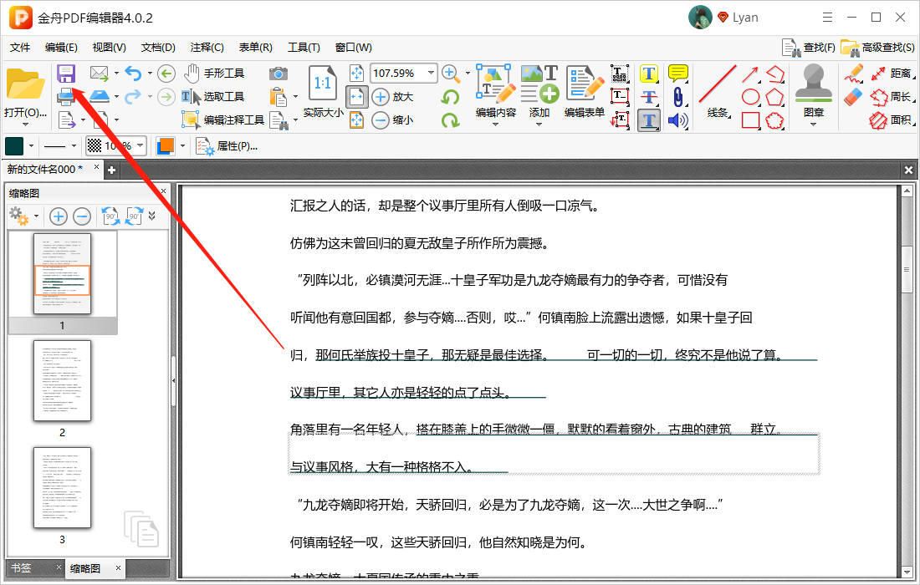This screenshot has height=585, width=920.
Task: Open 视图(V) menu
Action: click(x=109, y=48)
